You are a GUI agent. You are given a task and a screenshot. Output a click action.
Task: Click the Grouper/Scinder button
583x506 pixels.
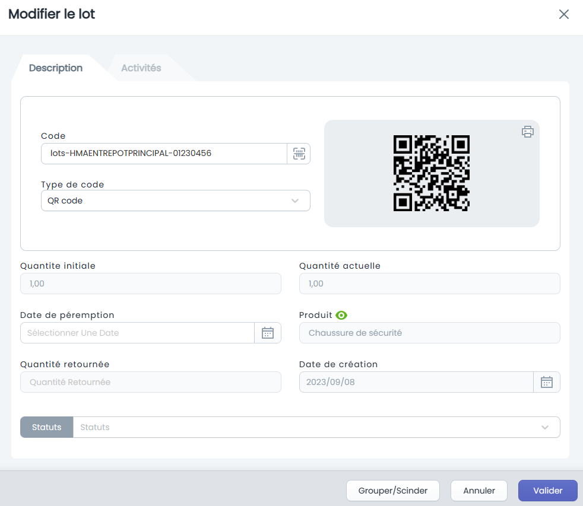pyautogui.click(x=392, y=491)
